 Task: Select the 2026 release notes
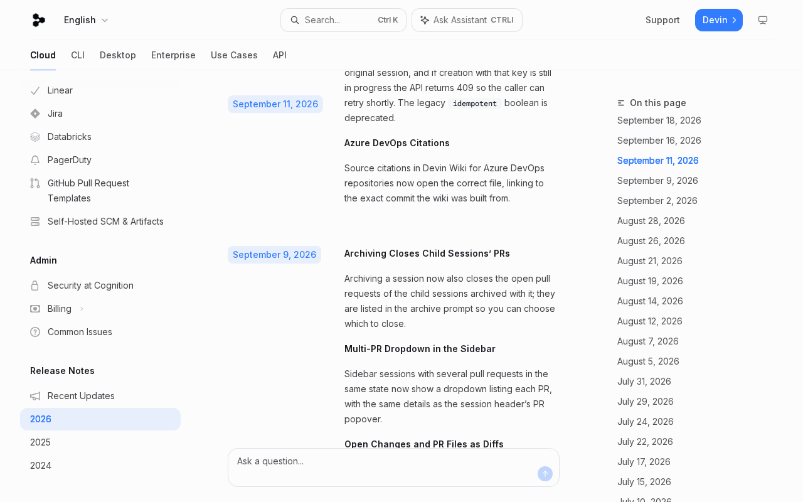coord(100,419)
